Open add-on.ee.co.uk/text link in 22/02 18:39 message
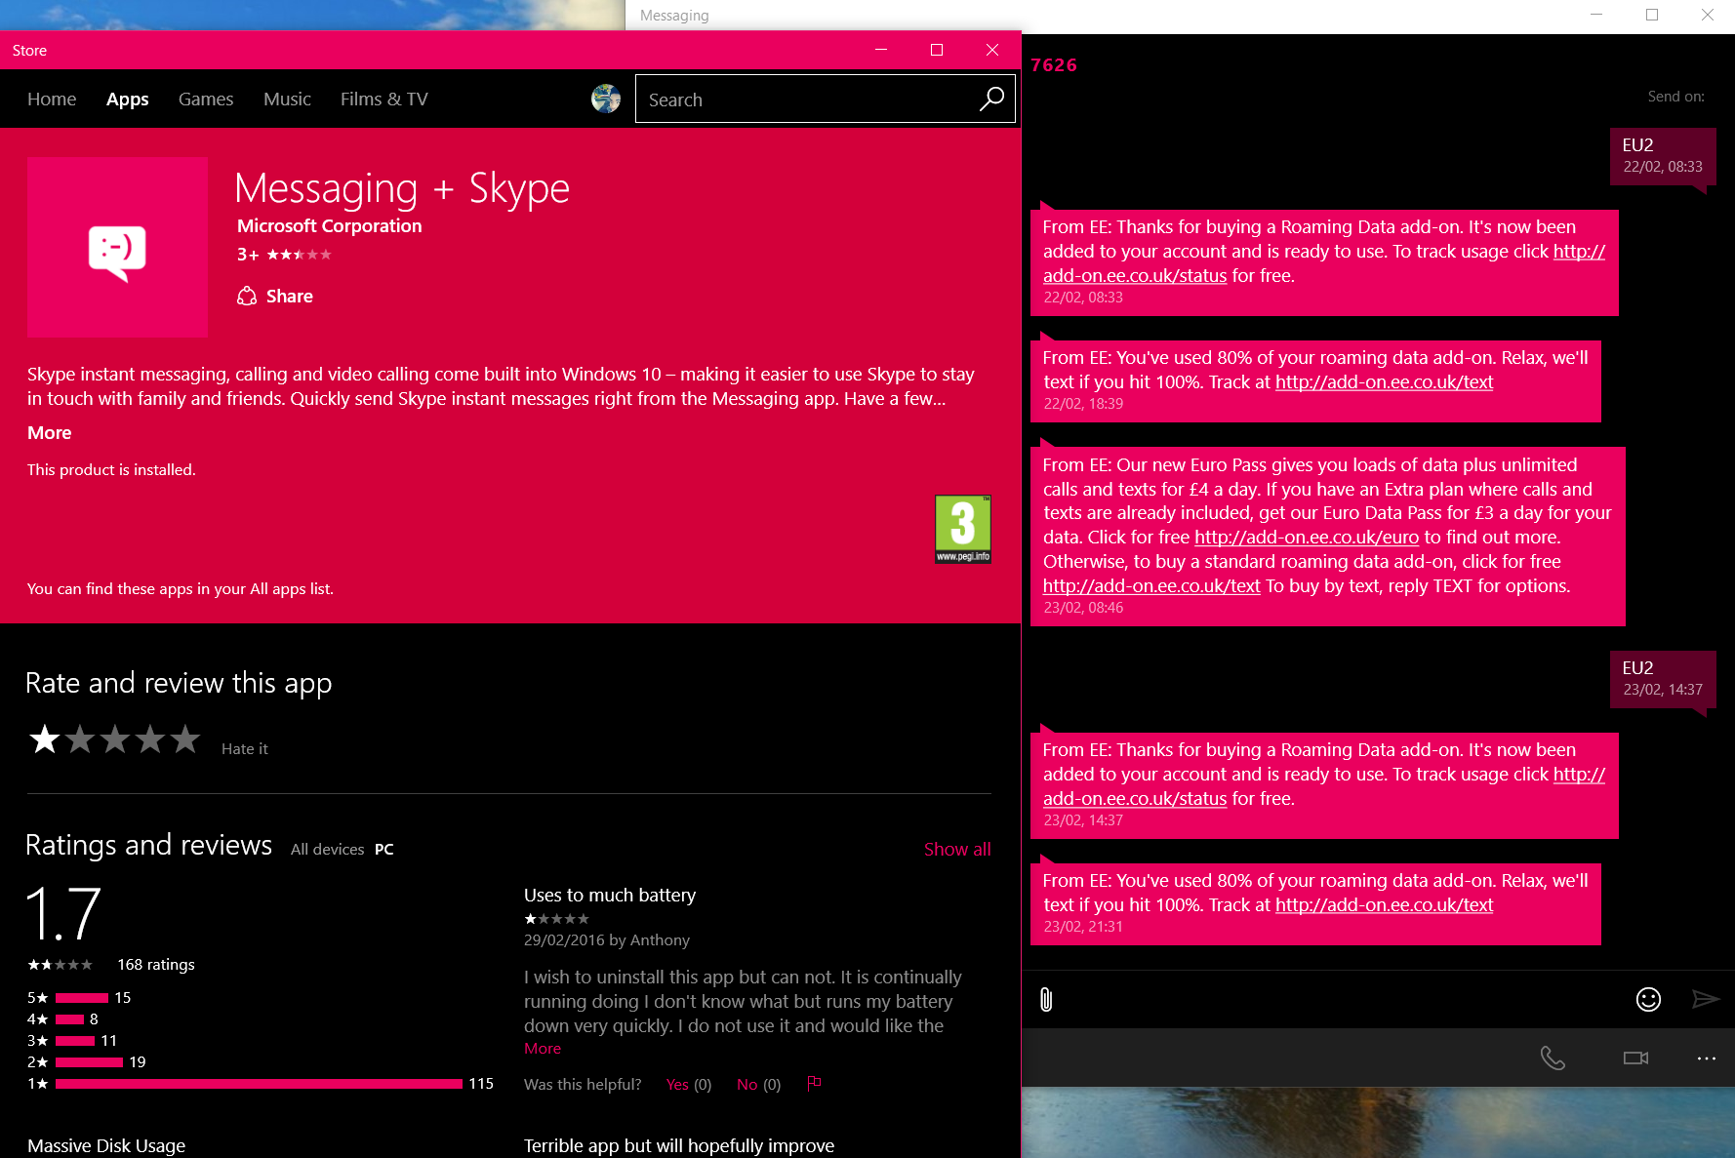This screenshot has height=1158, width=1735. (1384, 381)
